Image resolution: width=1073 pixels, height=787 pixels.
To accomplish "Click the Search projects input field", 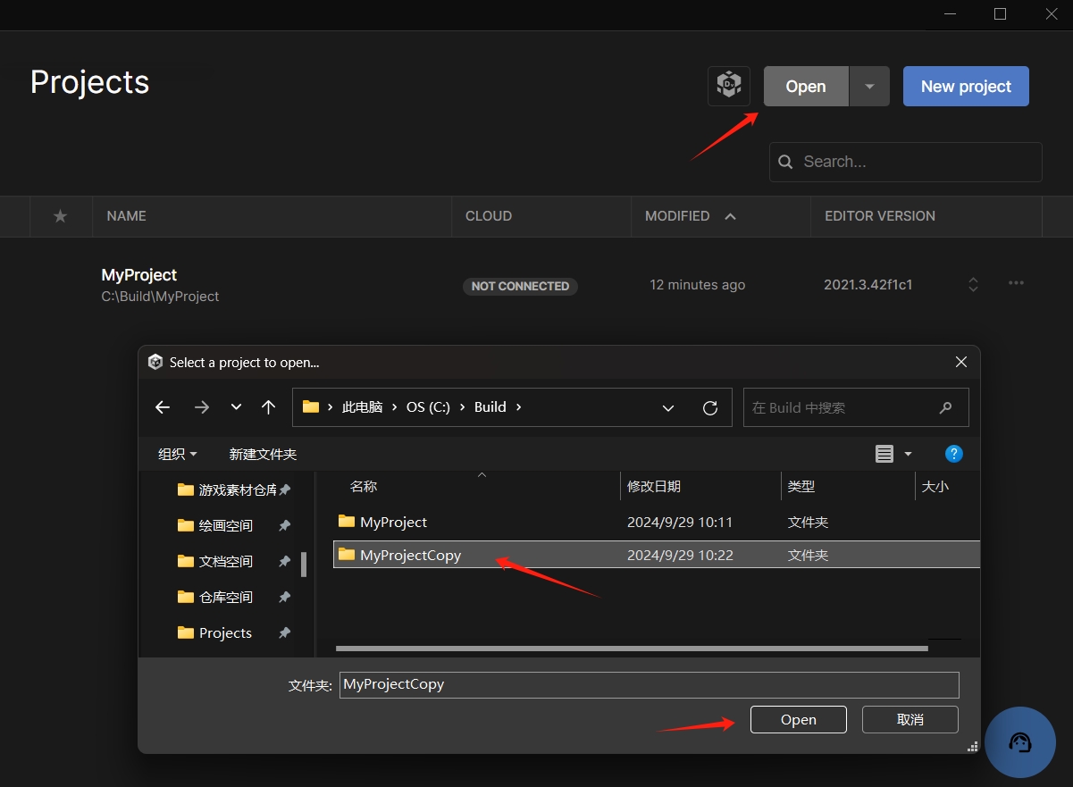I will point(916,162).
